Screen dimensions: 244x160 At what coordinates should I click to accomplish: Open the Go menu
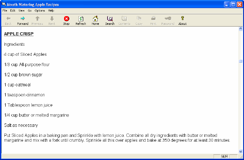click(x=30, y=10)
